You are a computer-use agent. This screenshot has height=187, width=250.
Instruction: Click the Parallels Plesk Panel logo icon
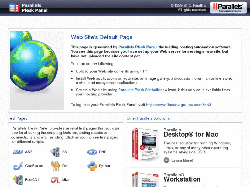[14, 8]
